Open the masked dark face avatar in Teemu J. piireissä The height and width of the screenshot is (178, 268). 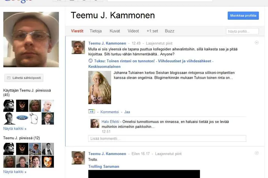22,149
